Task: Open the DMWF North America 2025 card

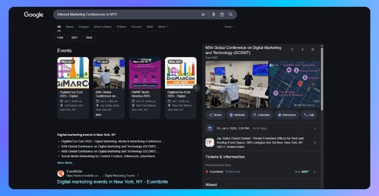Action: (x=145, y=88)
